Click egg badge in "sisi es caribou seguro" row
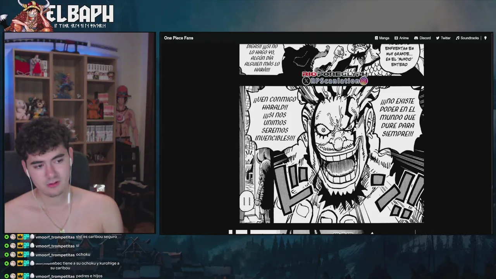The width and height of the screenshot is (496, 279). [x=32, y=237]
